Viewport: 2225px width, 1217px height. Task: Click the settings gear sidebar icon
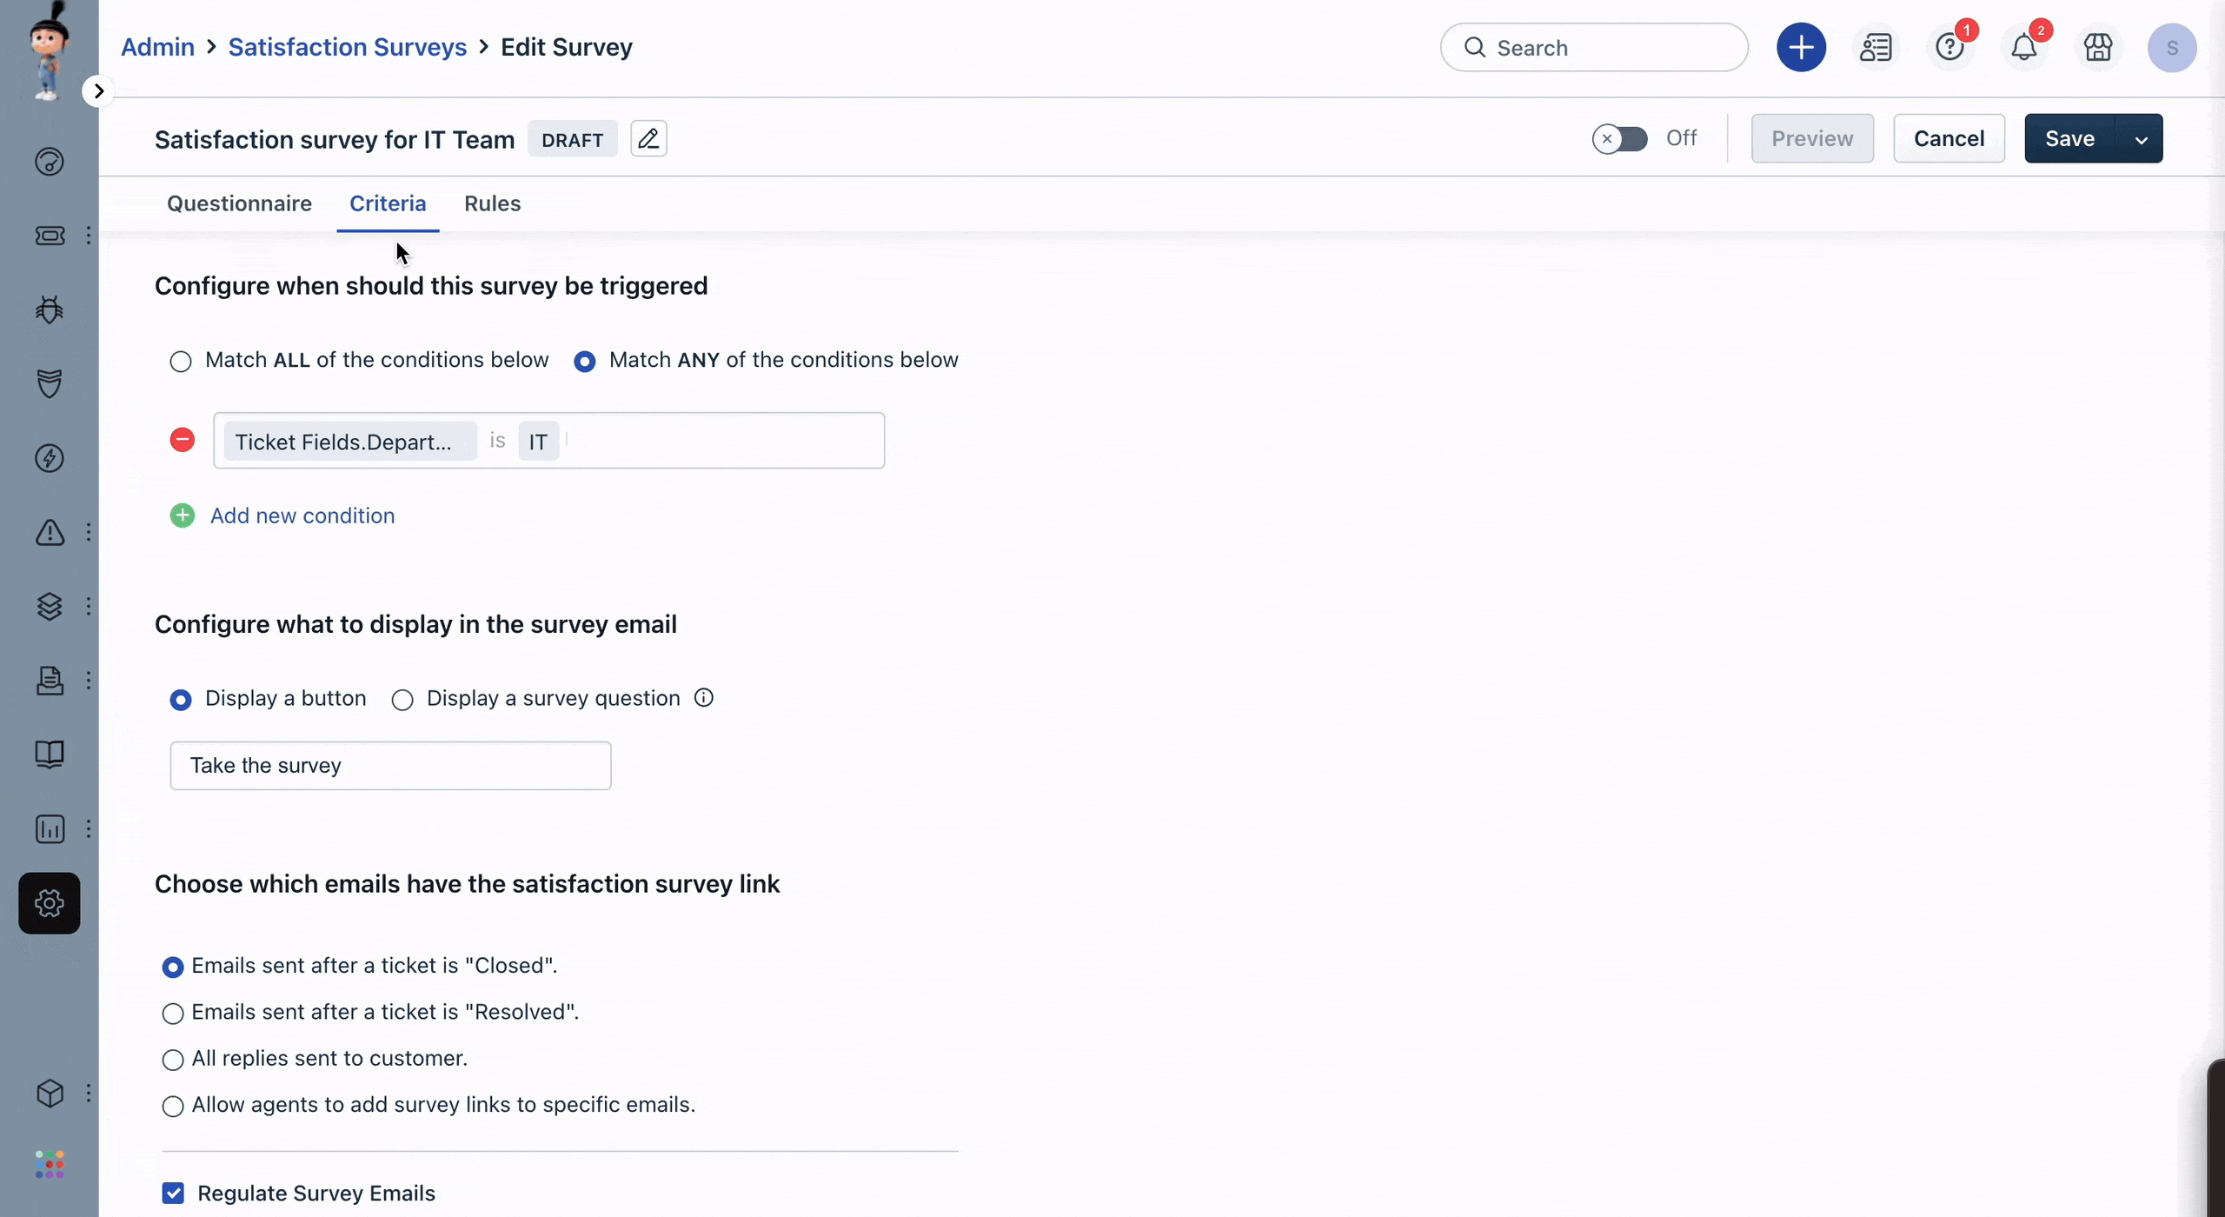[x=48, y=902]
